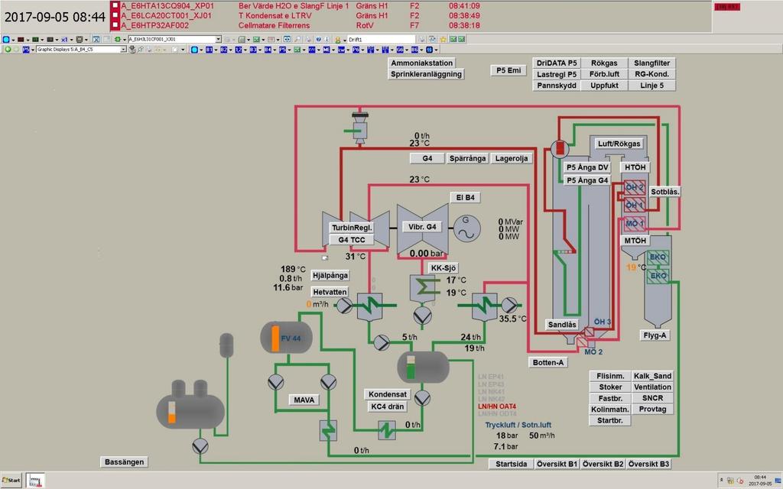Screen dimensions: 783x489
Task: Click the green back navigation arrow
Action: click(8, 50)
